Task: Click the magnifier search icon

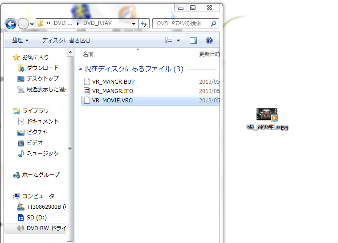Action: tap(213, 24)
